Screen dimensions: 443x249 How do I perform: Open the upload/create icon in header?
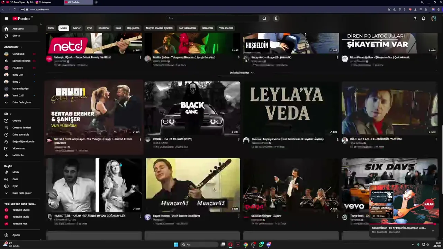415,19
